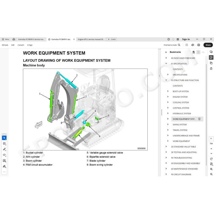Go to Acrobat Home icon
The height and width of the screenshot is (214, 214).
[14, 39]
